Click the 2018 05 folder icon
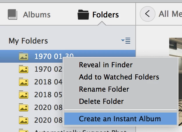The height and width of the screenshot is (132, 182). click(24, 95)
